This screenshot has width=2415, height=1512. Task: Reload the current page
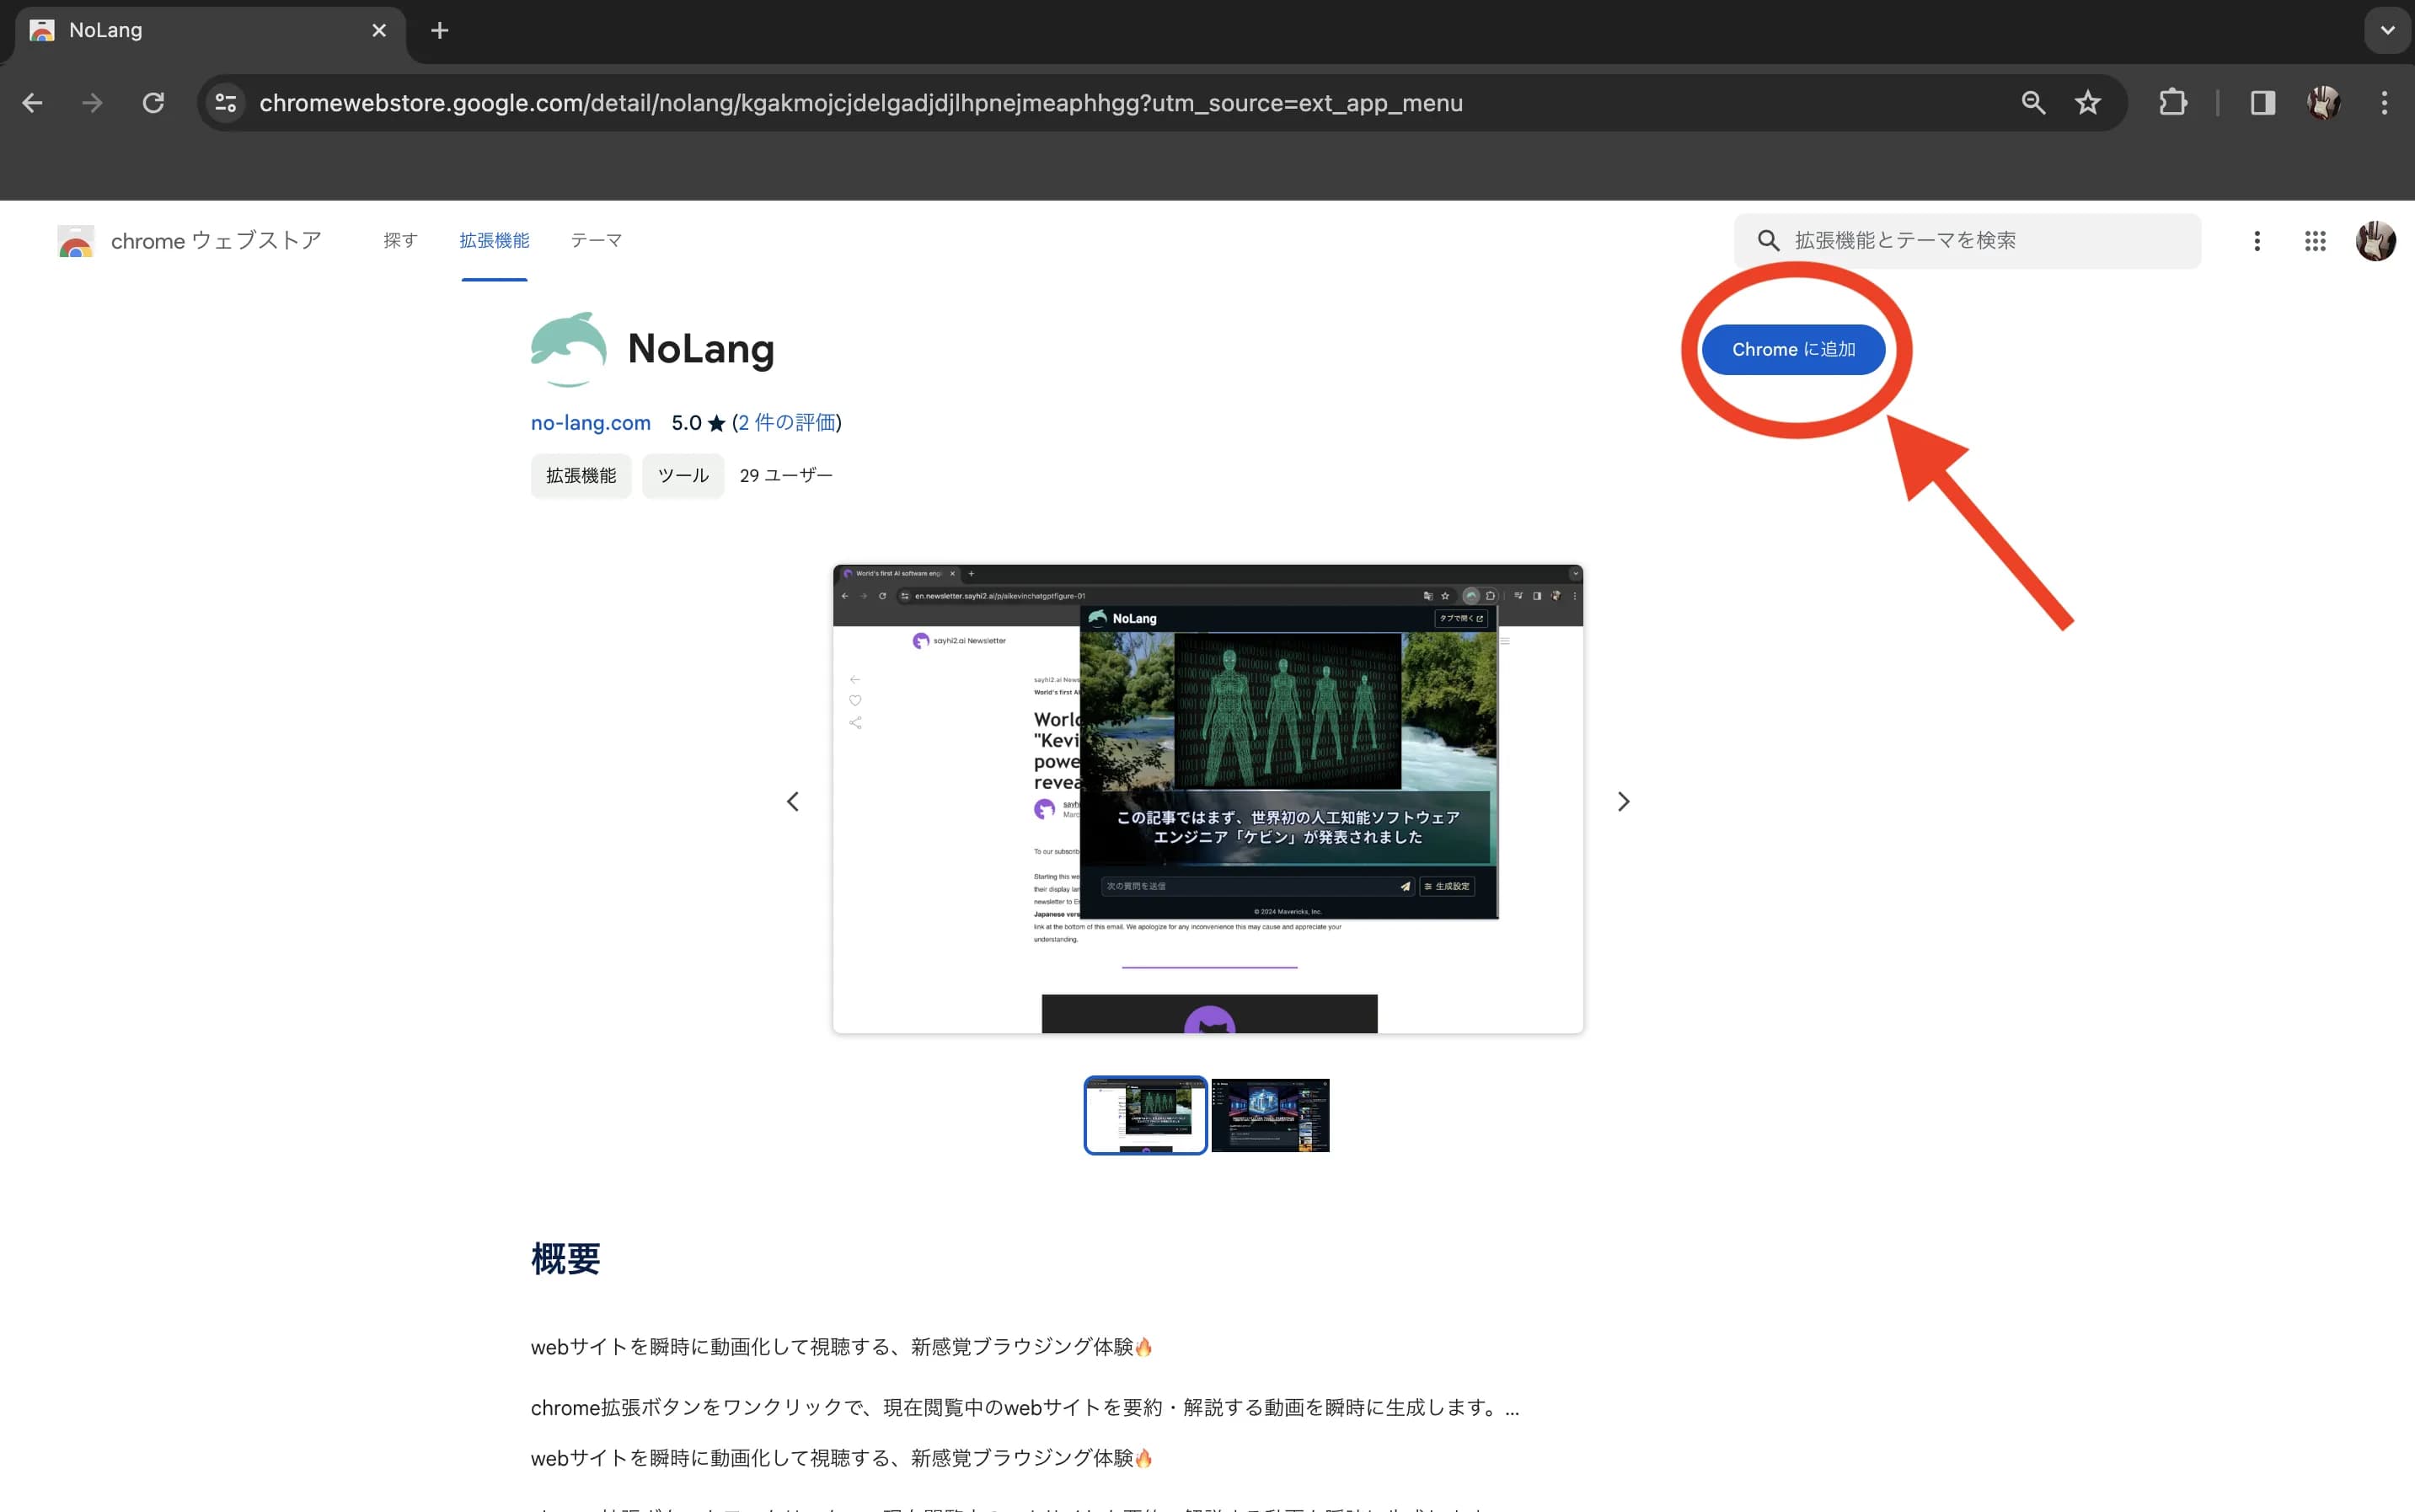(x=153, y=103)
